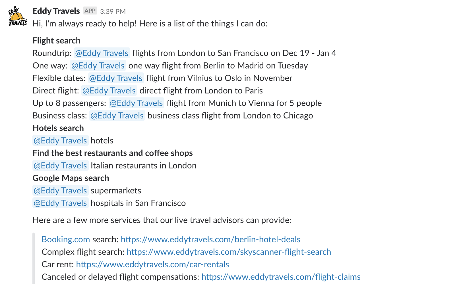
Task: Click the @Eddy Travels mention in Flexible dates line
Action: point(115,78)
